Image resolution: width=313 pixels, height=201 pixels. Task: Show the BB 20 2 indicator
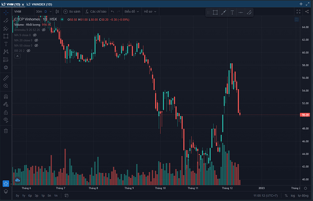click(x=29, y=51)
